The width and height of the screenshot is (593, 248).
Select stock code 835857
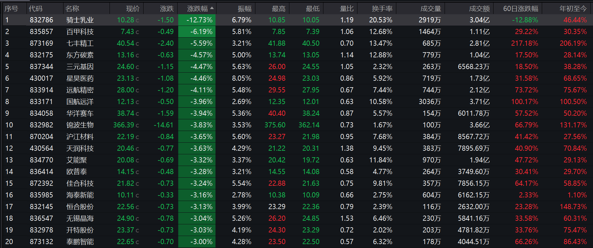pyautogui.click(x=41, y=32)
